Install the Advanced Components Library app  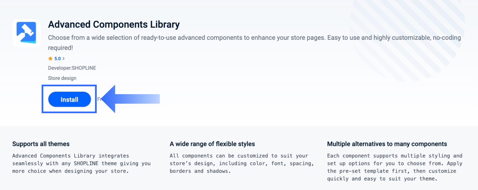pos(69,99)
